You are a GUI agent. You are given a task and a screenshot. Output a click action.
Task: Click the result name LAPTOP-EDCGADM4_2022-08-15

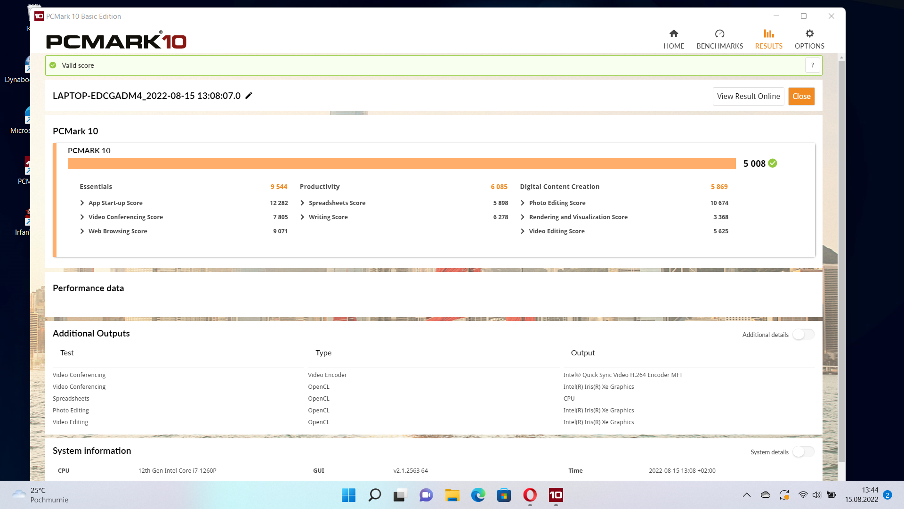point(146,96)
